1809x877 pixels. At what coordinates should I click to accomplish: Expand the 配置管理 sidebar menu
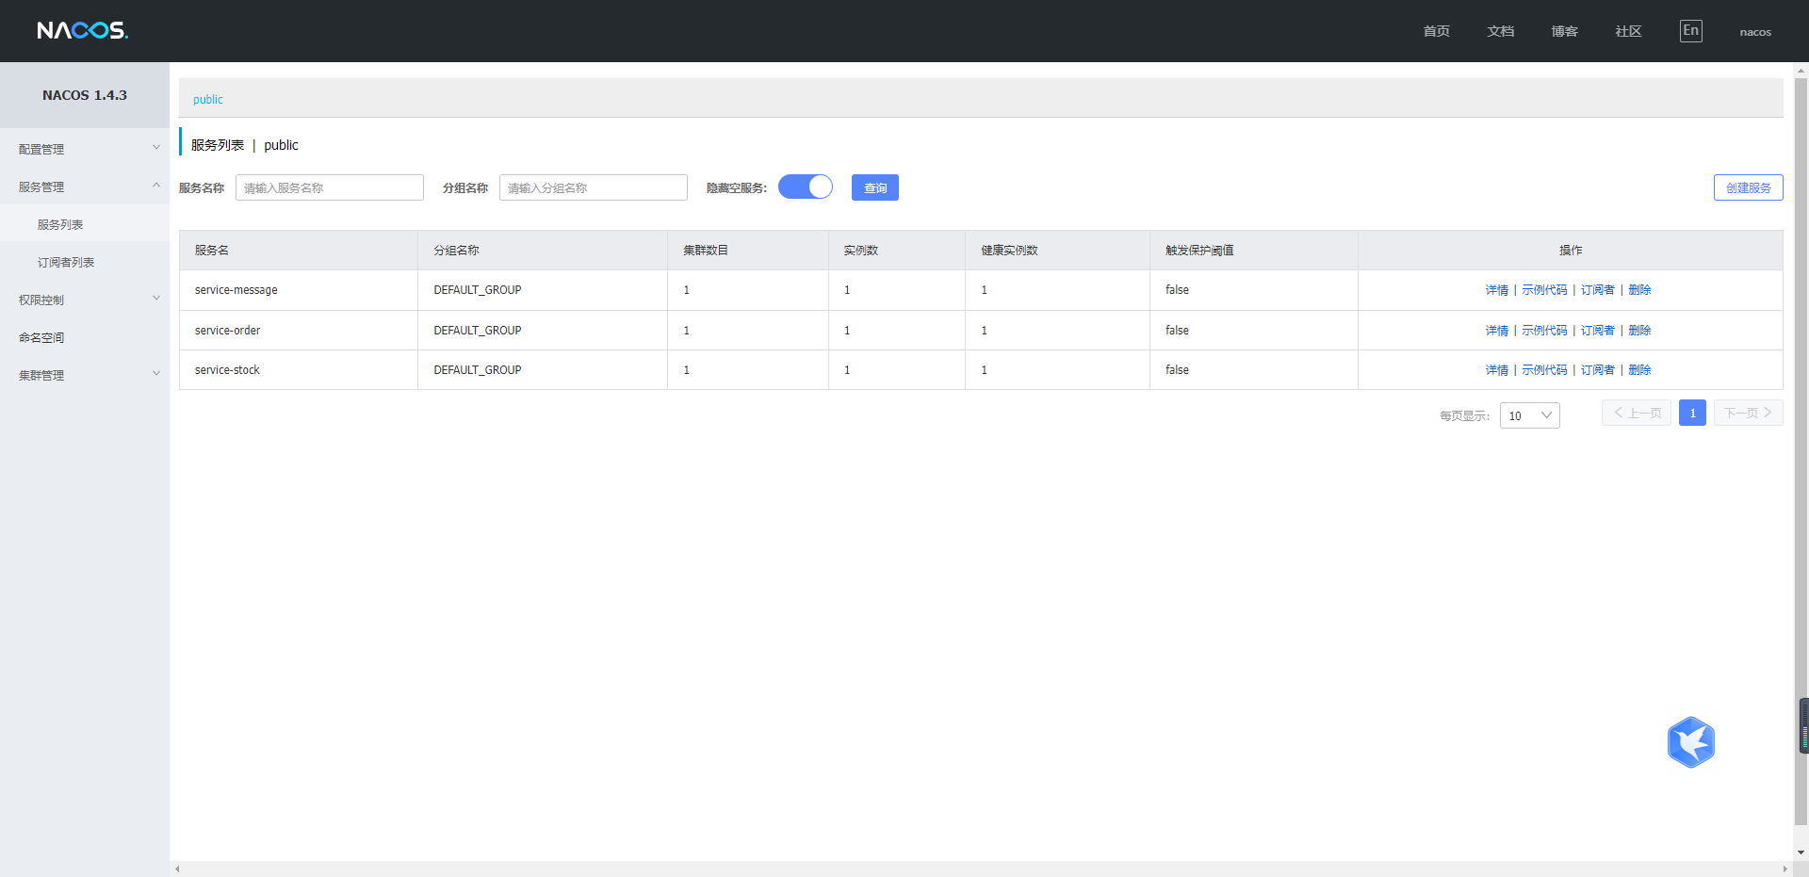[85, 149]
